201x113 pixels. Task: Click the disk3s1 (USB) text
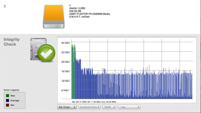pyautogui.click(x=77, y=8)
